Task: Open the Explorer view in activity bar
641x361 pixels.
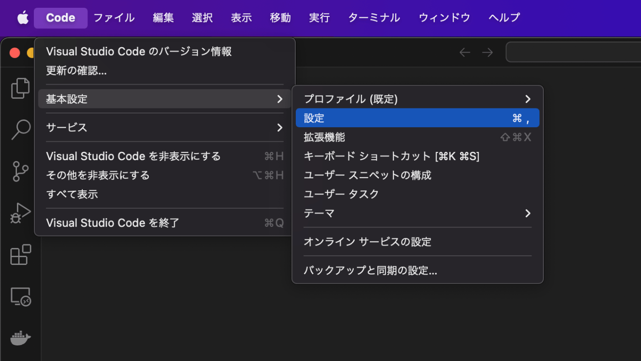Action: 20,88
